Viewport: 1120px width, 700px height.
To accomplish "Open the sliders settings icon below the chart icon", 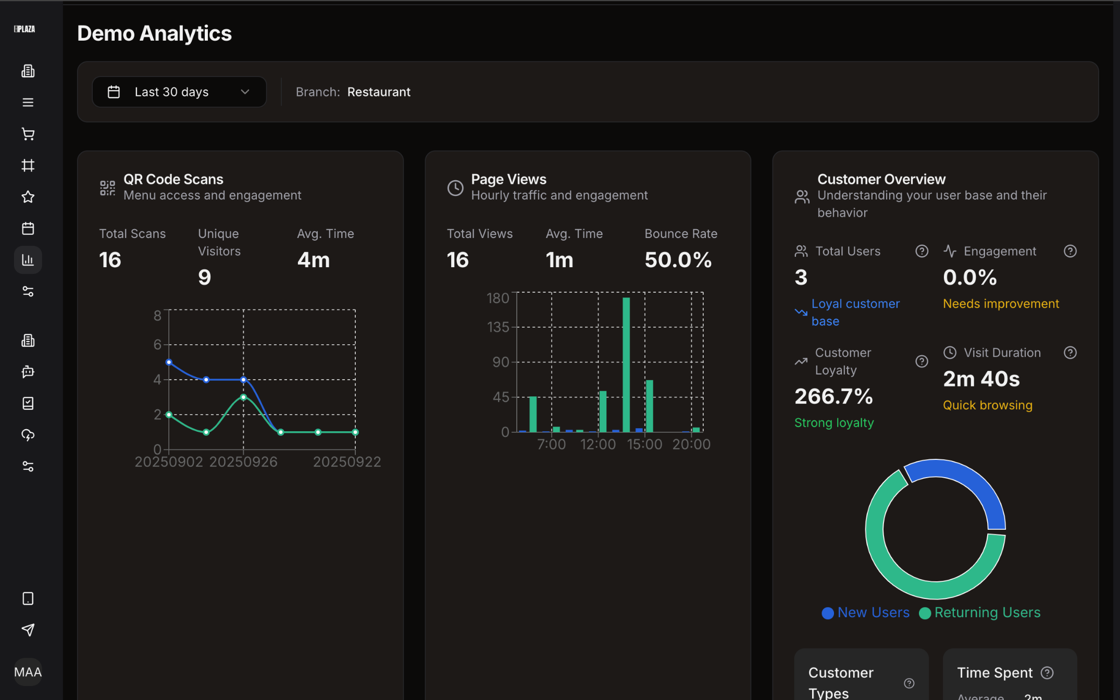I will coord(28,291).
